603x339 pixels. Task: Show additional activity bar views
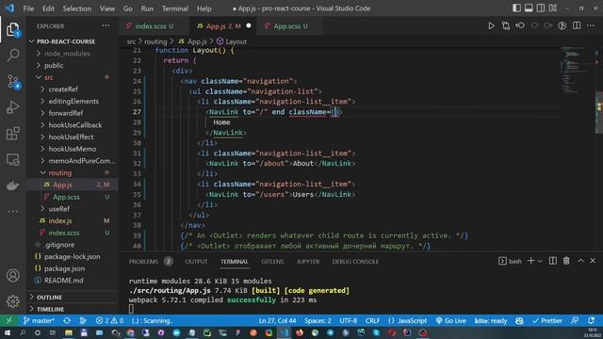(12, 211)
